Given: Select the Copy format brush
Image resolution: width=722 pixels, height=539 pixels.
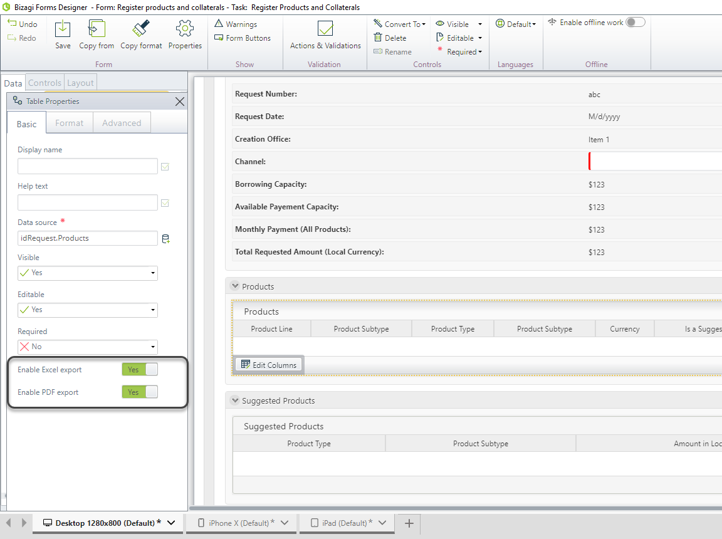Looking at the screenshot, I should [141, 29].
